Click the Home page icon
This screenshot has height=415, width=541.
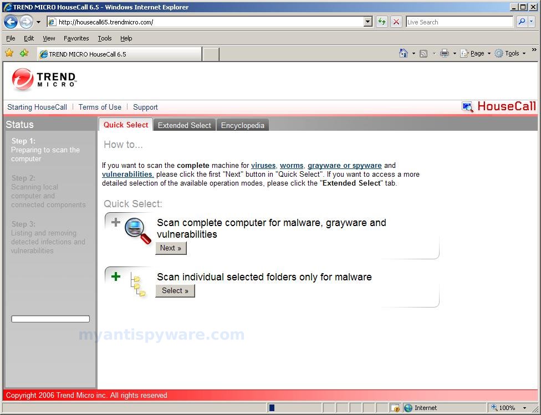404,53
